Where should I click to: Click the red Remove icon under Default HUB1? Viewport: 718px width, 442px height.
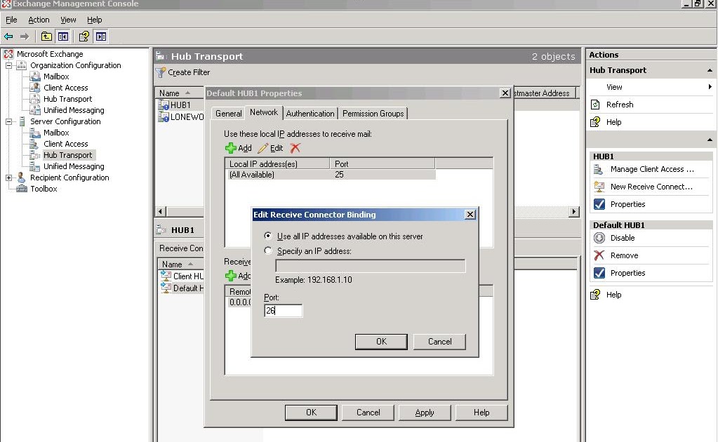tap(599, 255)
